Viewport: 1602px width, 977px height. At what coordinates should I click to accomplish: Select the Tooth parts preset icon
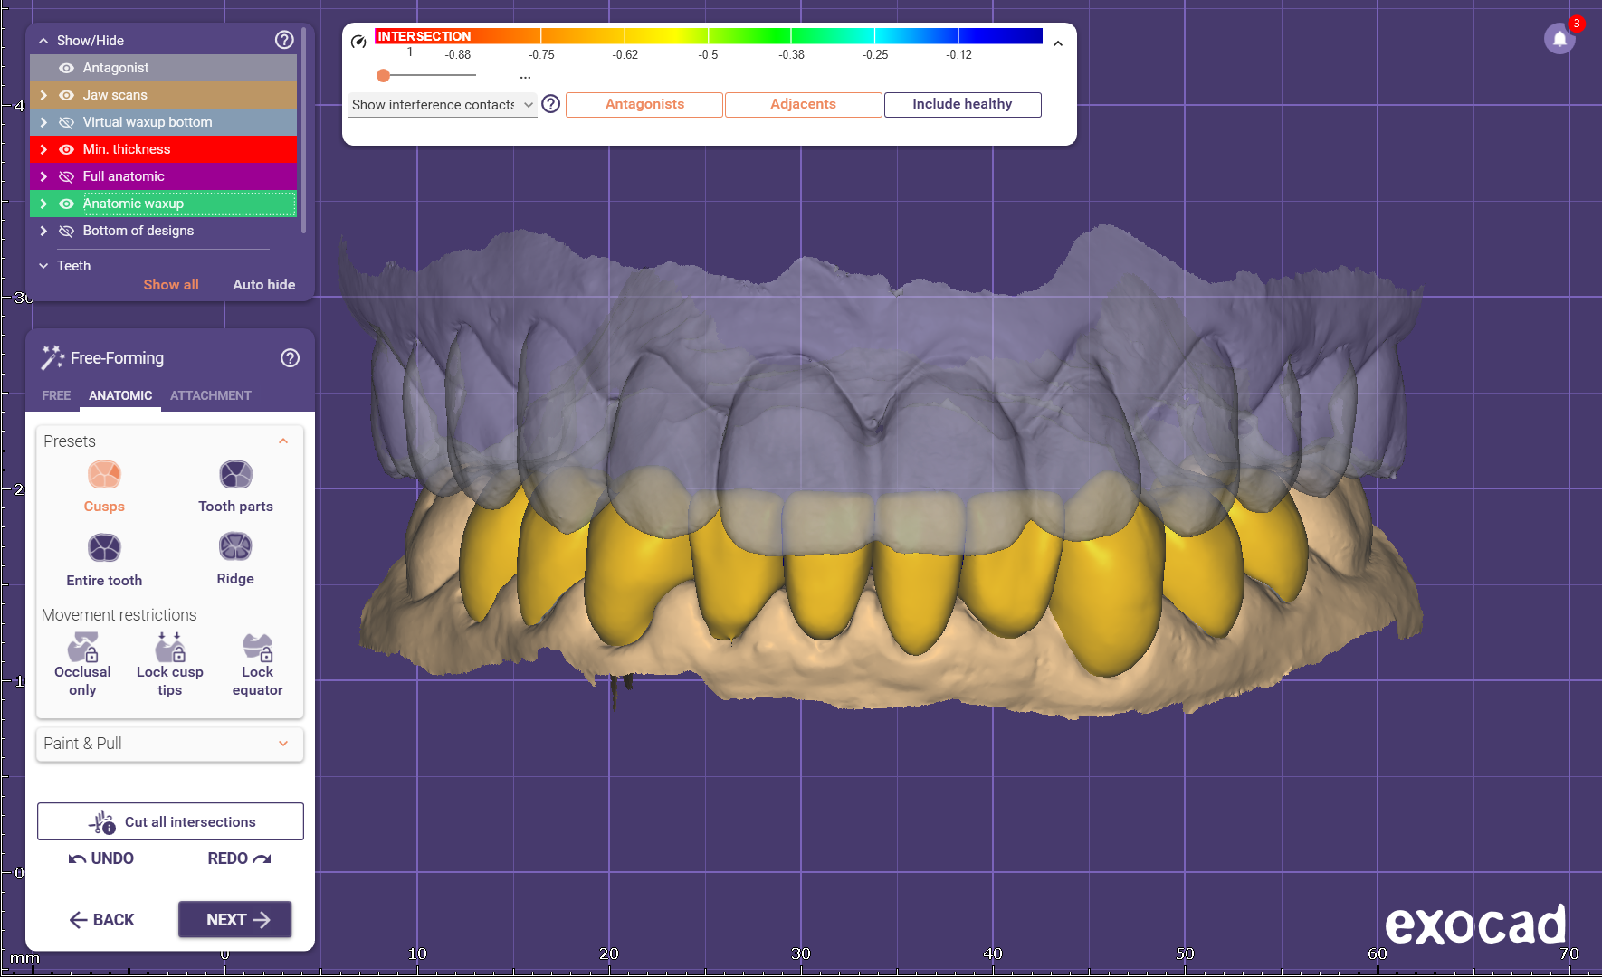click(x=235, y=475)
